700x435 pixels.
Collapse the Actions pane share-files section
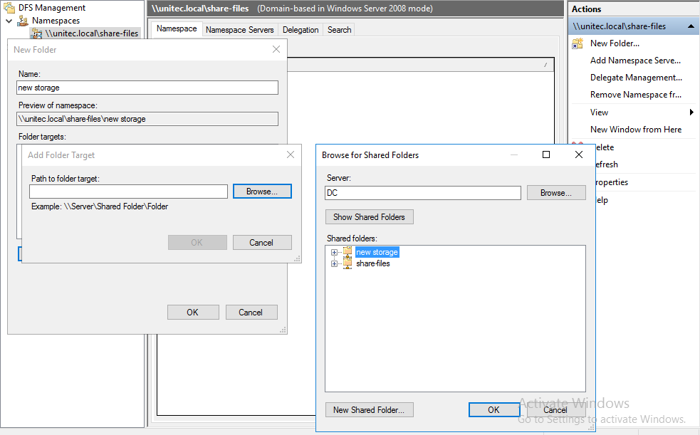pyautogui.click(x=689, y=26)
